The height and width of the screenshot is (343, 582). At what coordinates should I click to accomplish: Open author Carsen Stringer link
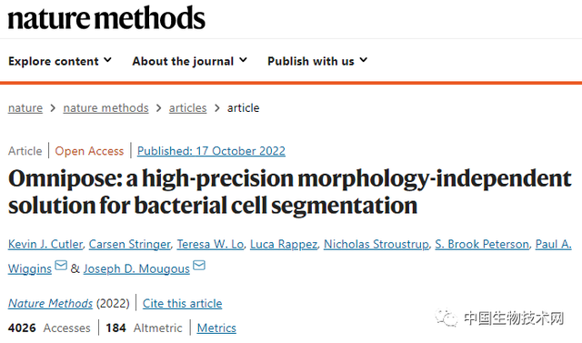pos(129,244)
